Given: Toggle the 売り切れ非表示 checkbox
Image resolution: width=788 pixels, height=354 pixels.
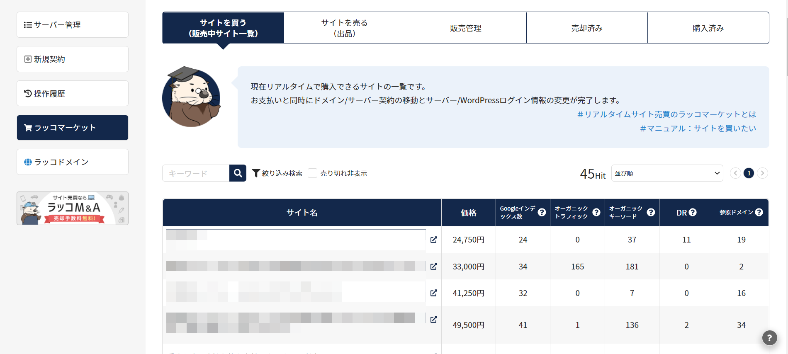Looking at the screenshot, I should [313, 173].
